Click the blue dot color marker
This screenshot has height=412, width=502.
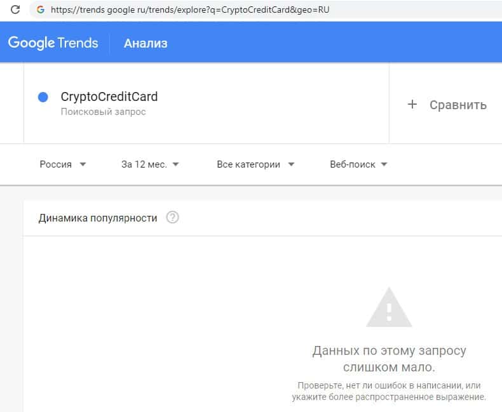[x=43, y=97]
